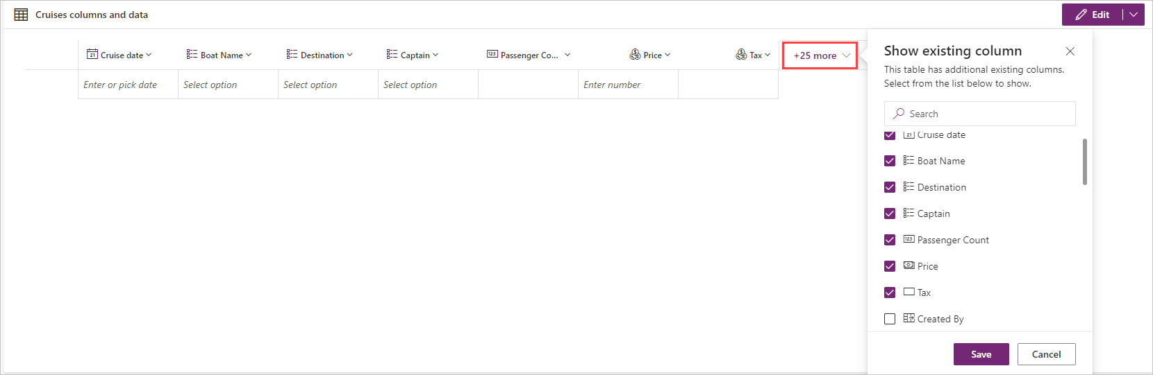
Task: Uncheck the Boat Name column checkbox
Action: coord(890,161)
